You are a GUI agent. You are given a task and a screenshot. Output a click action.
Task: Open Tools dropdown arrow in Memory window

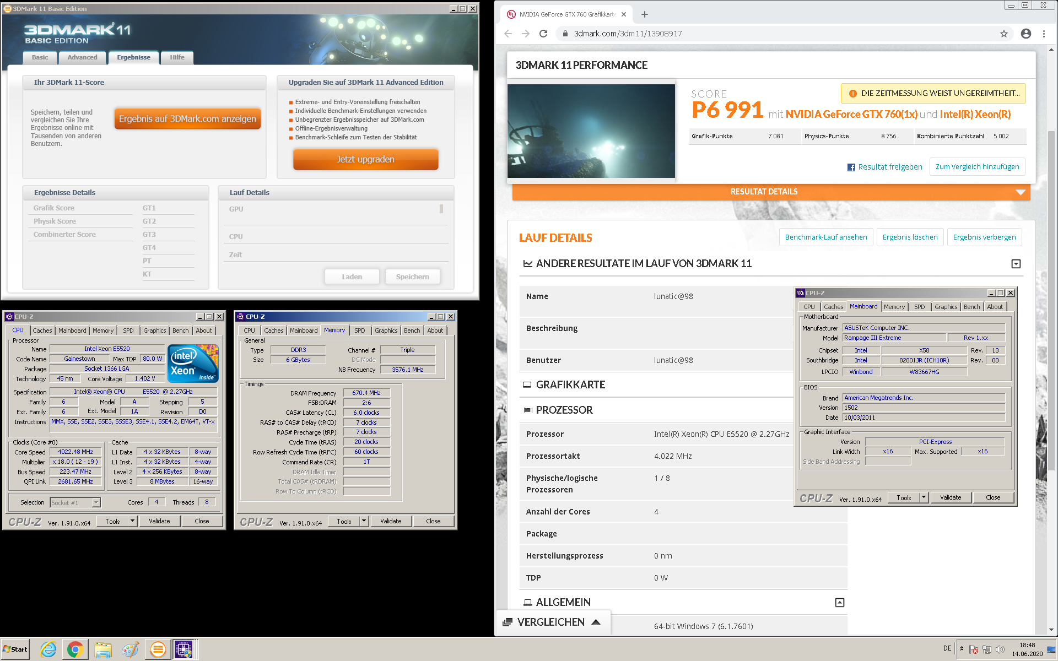pos(364,521)
